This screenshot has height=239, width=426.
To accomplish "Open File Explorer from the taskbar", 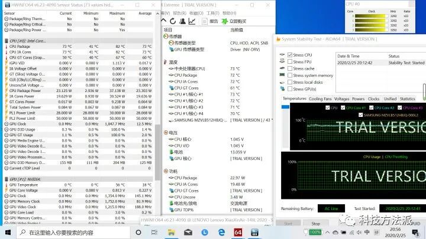I will 171,233.
